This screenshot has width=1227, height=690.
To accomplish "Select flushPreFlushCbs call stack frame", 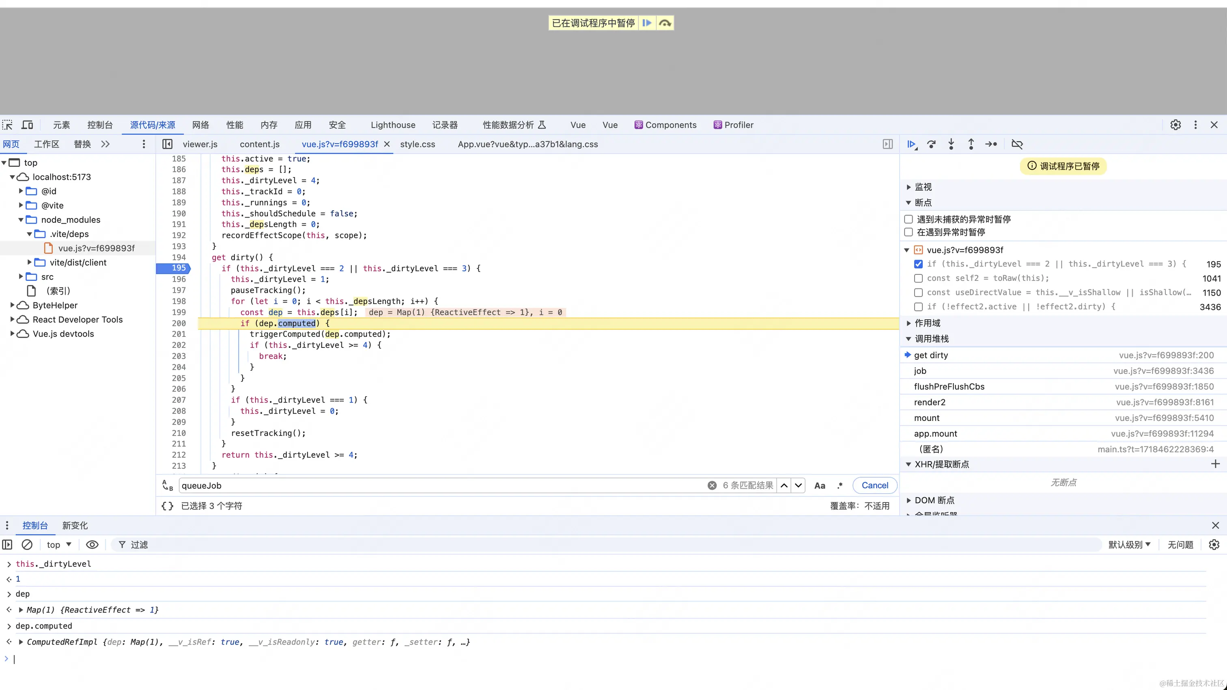I will (949, 386).
